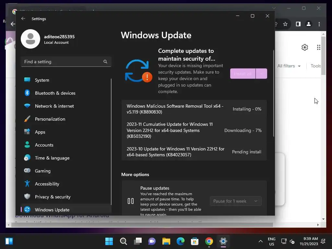
Task: Click the muted volume tray icon
Action: [x=292, y=241]
